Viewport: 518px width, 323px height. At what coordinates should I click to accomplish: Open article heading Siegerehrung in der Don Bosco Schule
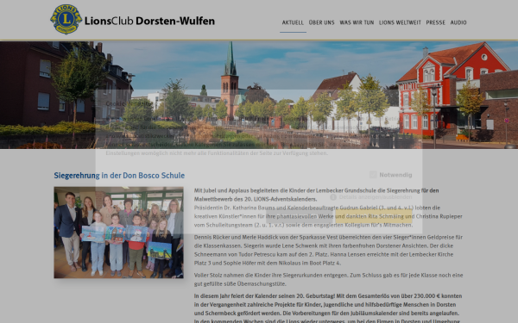coord(119,176)
